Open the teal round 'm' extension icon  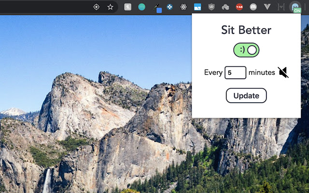[141, 7]
